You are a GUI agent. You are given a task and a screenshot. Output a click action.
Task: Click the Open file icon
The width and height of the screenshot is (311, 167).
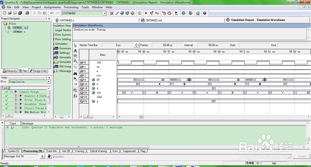(x=10, y=13)
